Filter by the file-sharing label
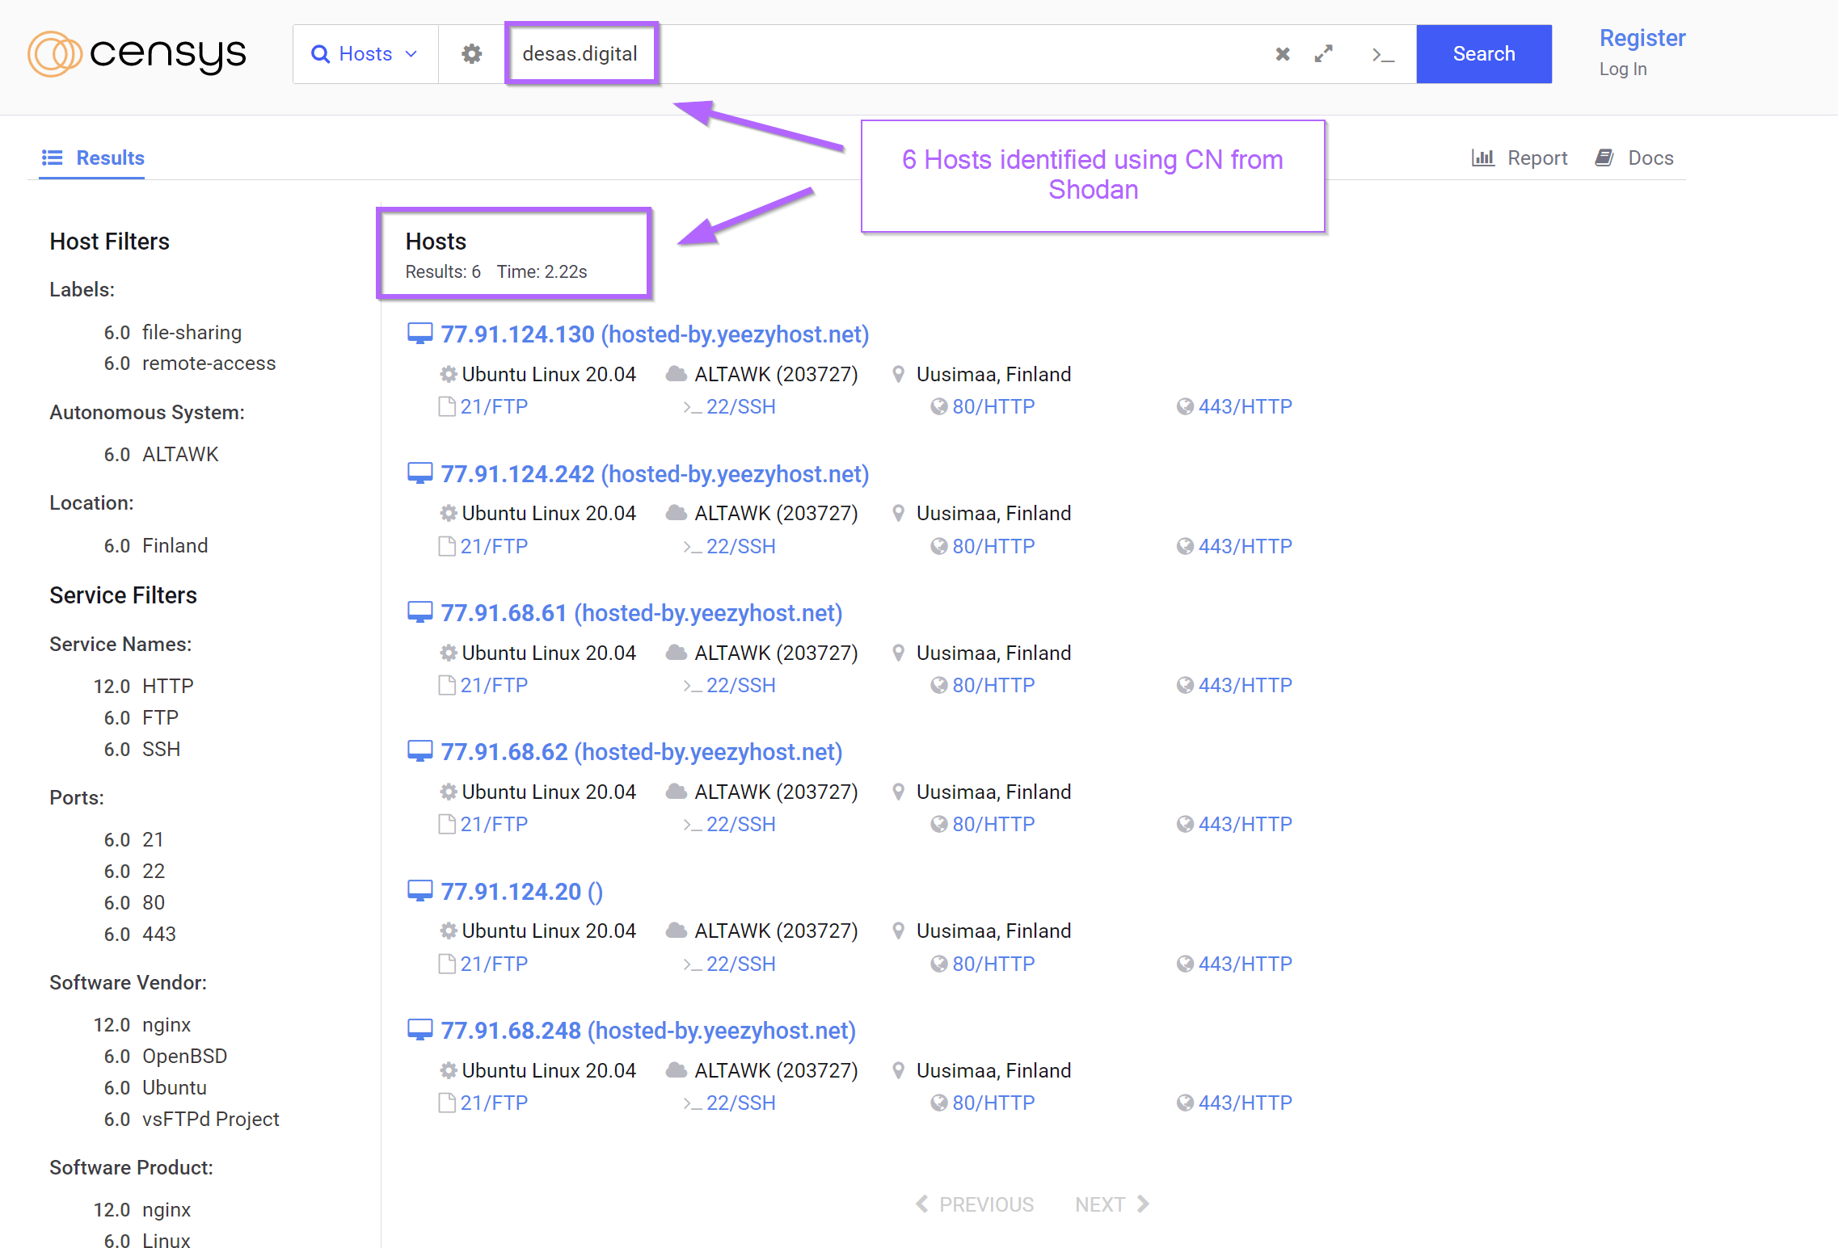 point(192,332)
